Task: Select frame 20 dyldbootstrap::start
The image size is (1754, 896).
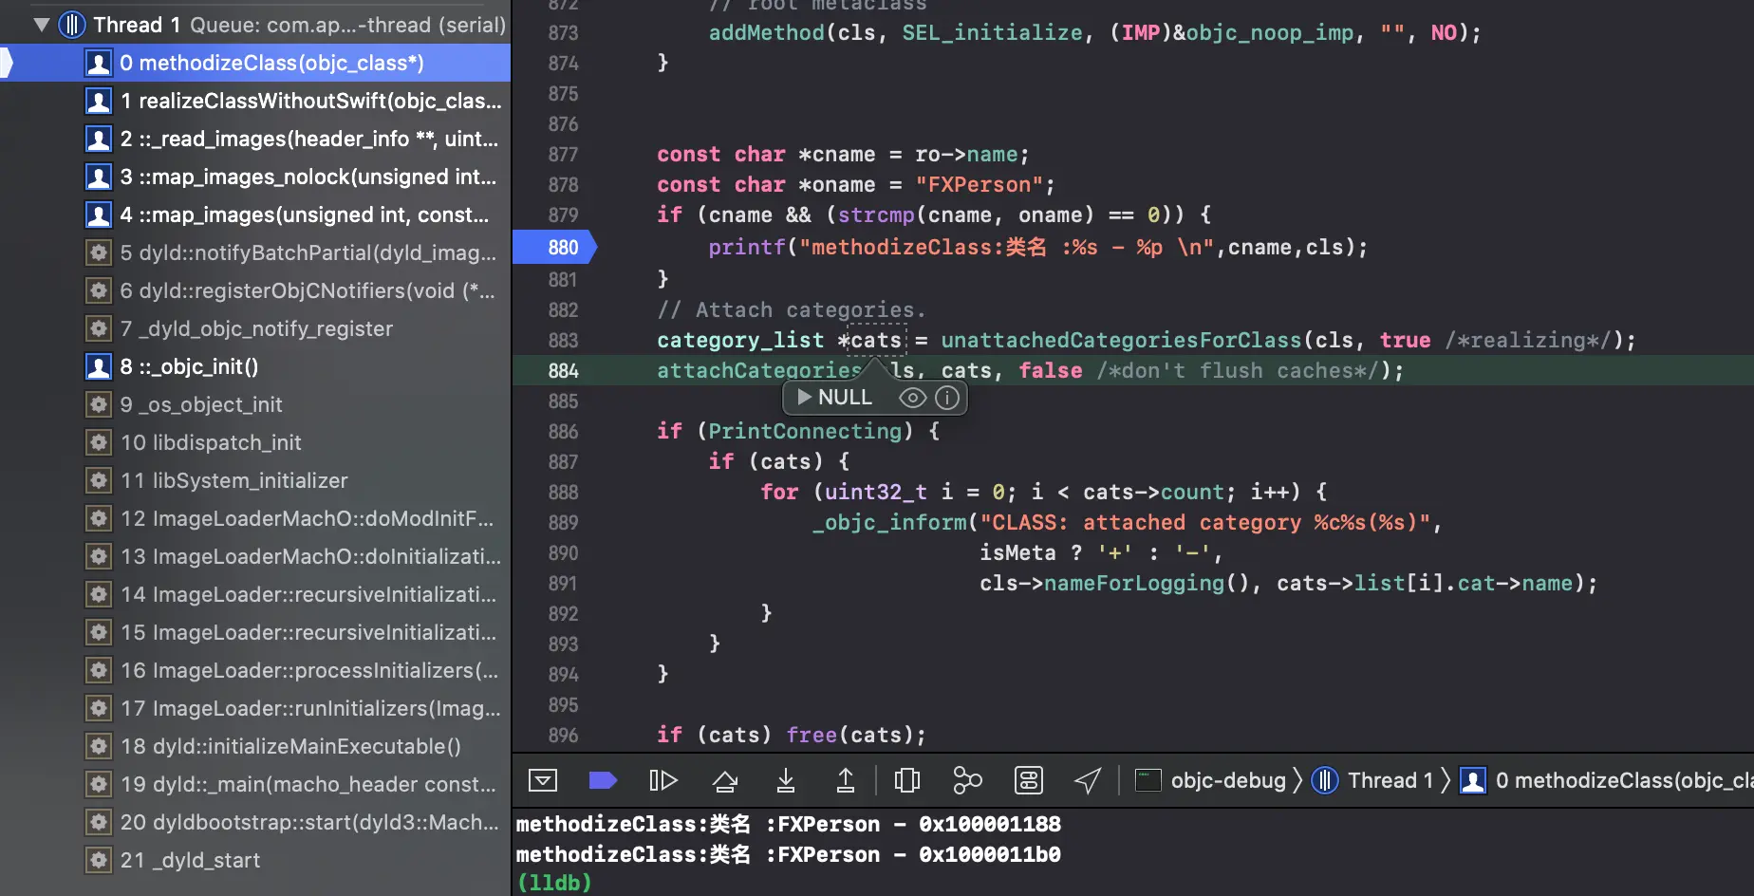Action: [255, 822]
